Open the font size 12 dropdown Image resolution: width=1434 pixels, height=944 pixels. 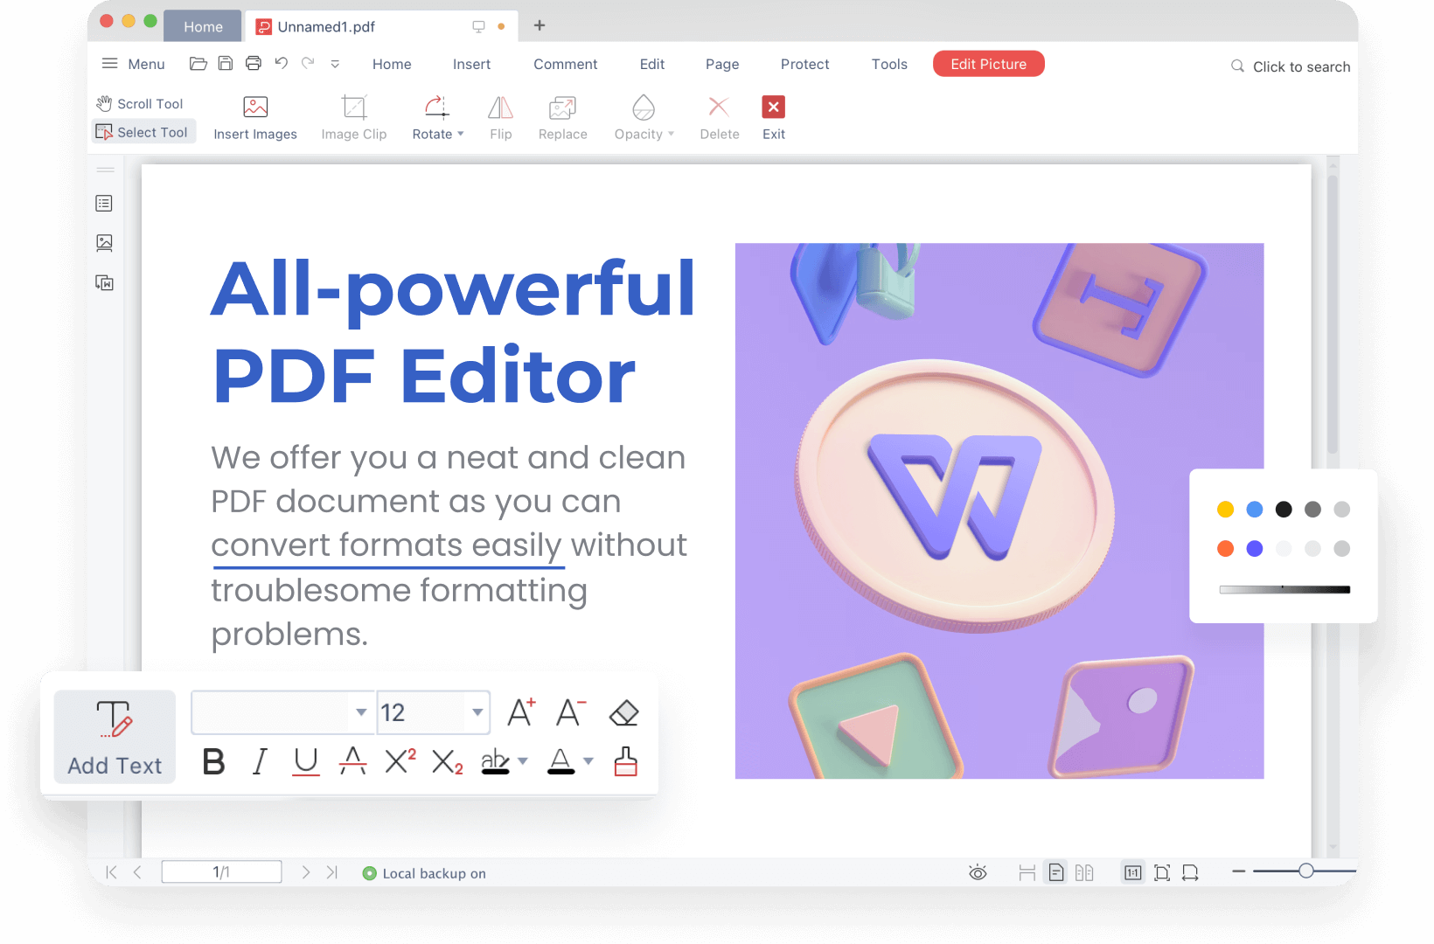(477, 712)
